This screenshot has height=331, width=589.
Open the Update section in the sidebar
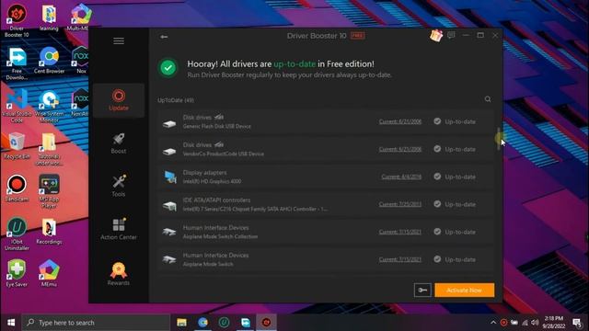[119, 100]
